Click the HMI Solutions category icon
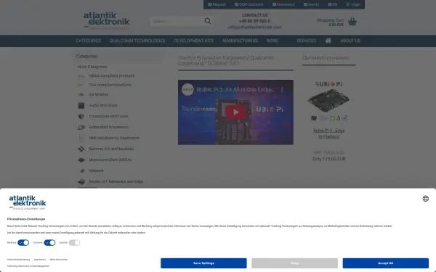Screen dimensions: 436x272 81,138
